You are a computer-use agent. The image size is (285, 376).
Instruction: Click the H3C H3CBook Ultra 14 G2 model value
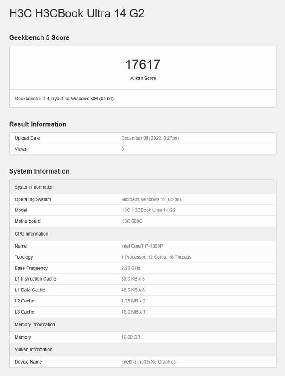click(148, 210)
